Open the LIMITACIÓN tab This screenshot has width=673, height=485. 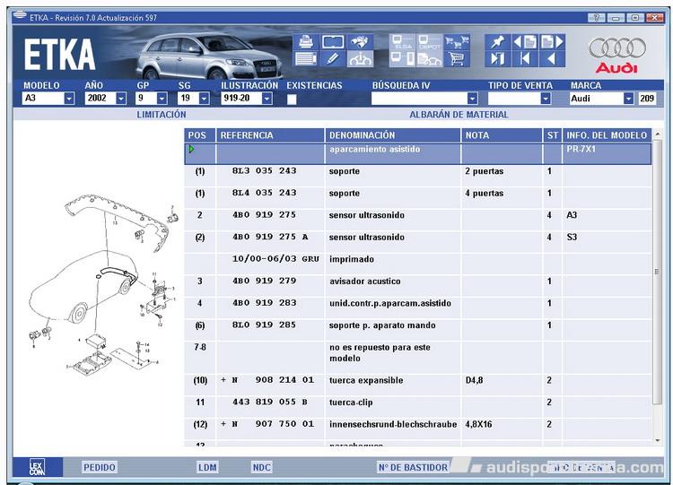(x=162, y=115)
